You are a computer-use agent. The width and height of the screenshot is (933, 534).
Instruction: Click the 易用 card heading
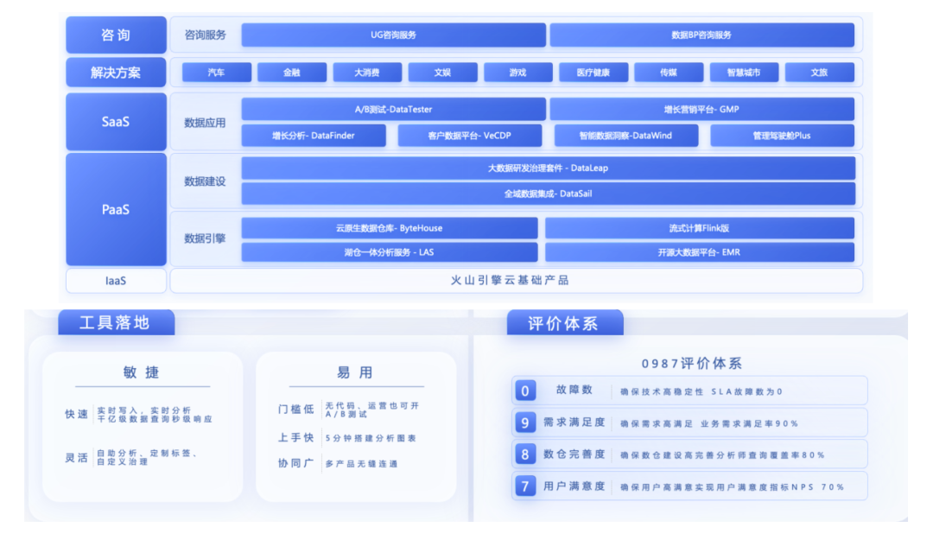[x=355, y=372]
